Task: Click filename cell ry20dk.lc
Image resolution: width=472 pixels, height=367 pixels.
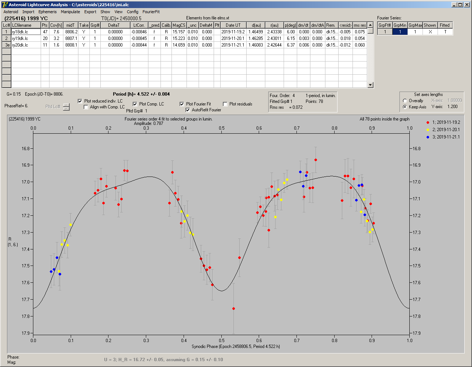Action: click(26, 45)
